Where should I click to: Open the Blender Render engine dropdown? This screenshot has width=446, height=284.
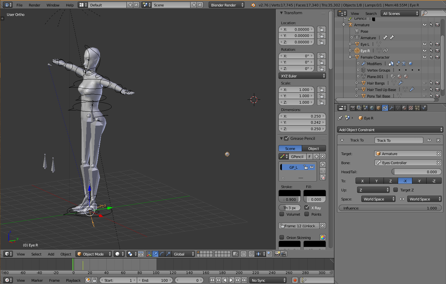click(226, 5)
